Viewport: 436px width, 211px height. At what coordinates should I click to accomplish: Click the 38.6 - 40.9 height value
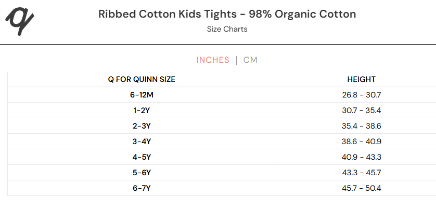[361, 142]
